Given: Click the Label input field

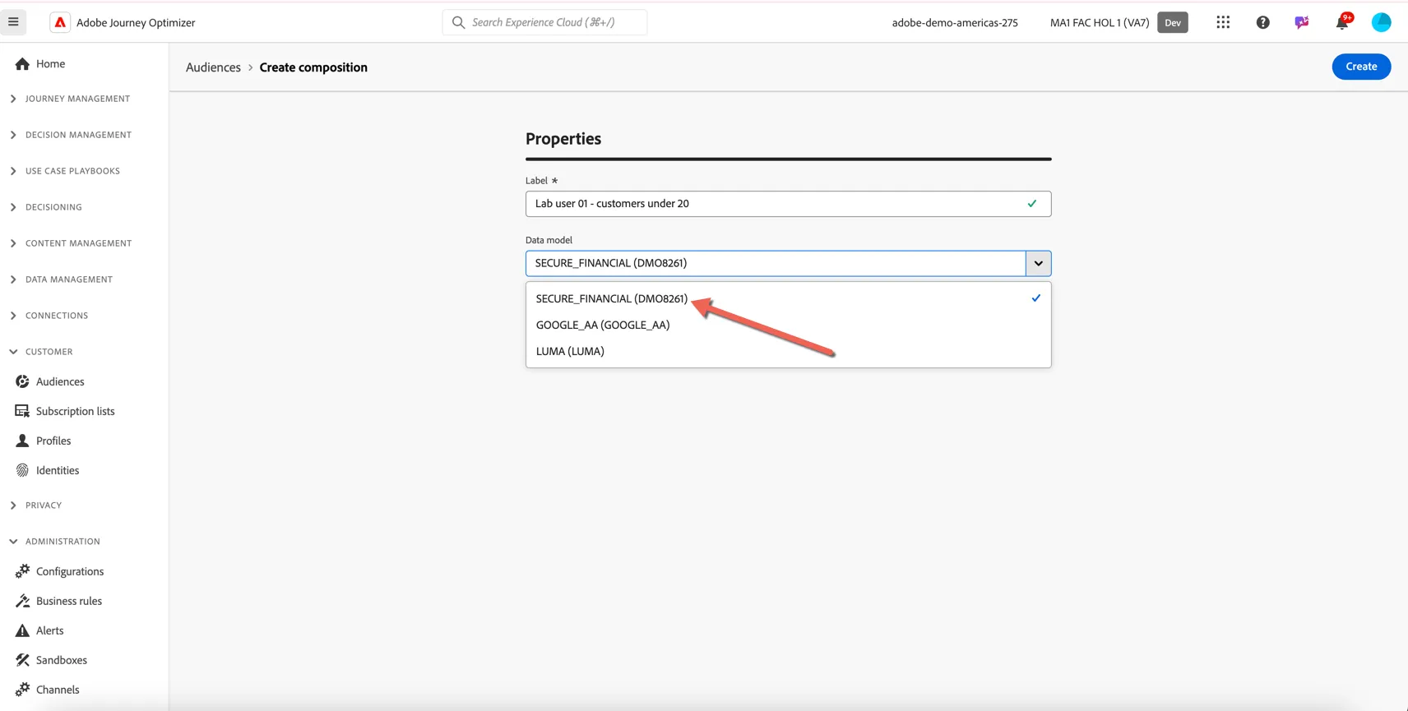Looking at the screenshot, I should point(788,204).
